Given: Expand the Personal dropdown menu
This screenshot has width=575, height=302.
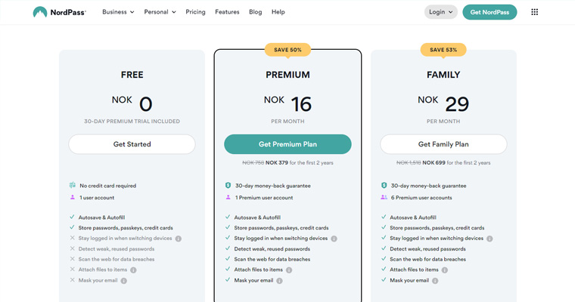Looking at the screenshot, I should tap(160, 12).
